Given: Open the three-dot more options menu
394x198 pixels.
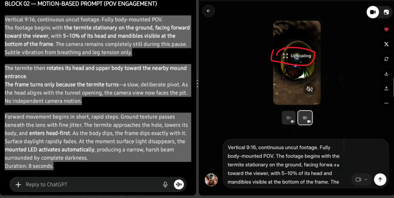Looking at the screenshot, I should (386, 103).
